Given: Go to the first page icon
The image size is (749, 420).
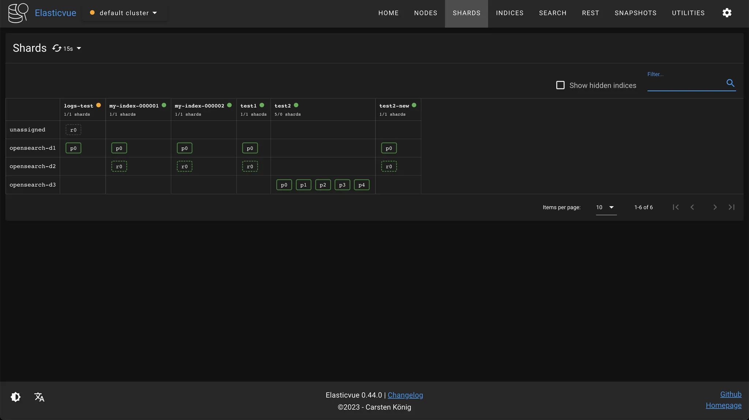Looking at the screenshot, I should pos(675,207).
